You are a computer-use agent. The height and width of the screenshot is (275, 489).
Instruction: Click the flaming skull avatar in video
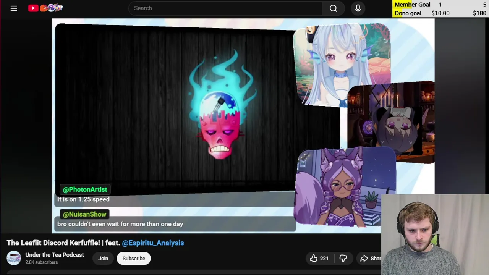pos(222,105)
